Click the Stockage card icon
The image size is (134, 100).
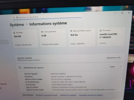[14, 33]
